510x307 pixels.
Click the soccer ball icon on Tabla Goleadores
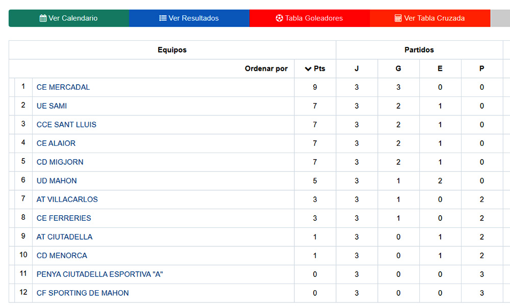point(279,18)
